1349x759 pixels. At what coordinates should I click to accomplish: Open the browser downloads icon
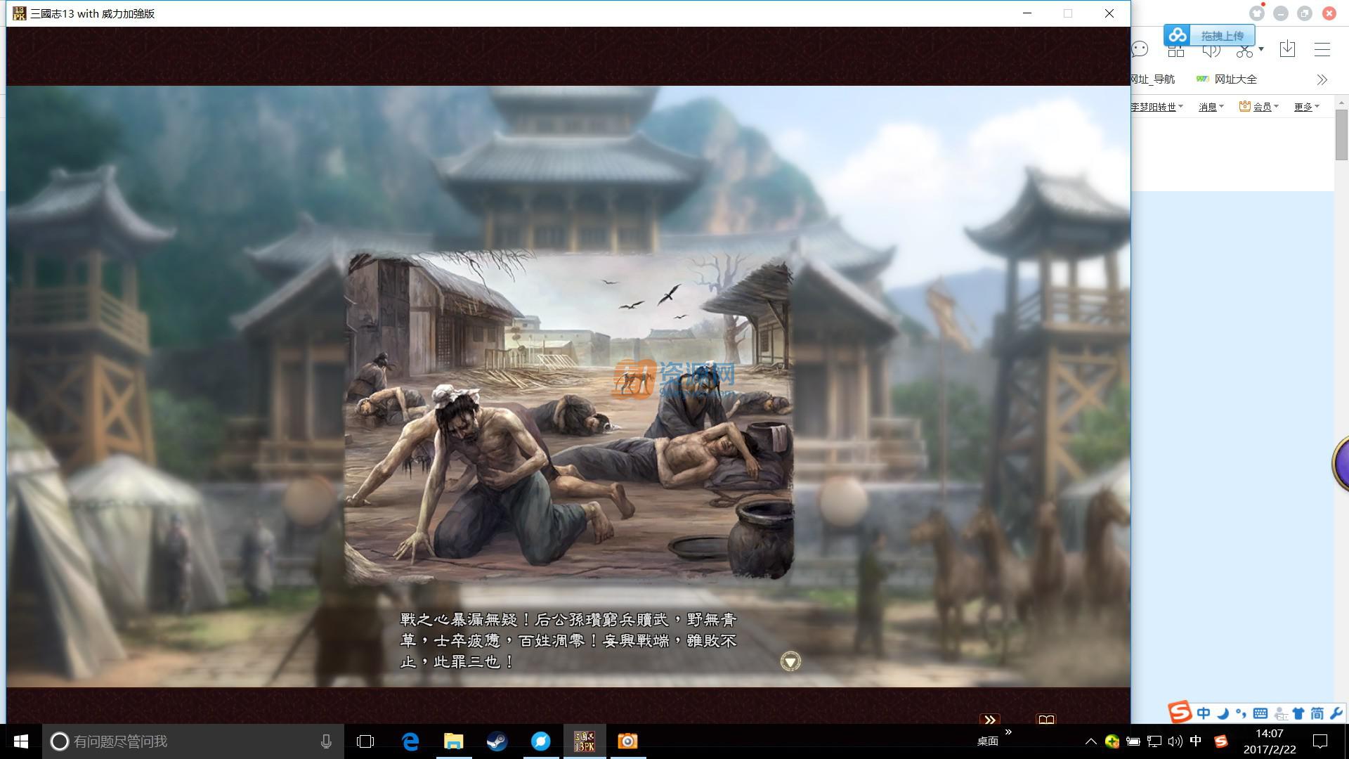coord(1287,49)
